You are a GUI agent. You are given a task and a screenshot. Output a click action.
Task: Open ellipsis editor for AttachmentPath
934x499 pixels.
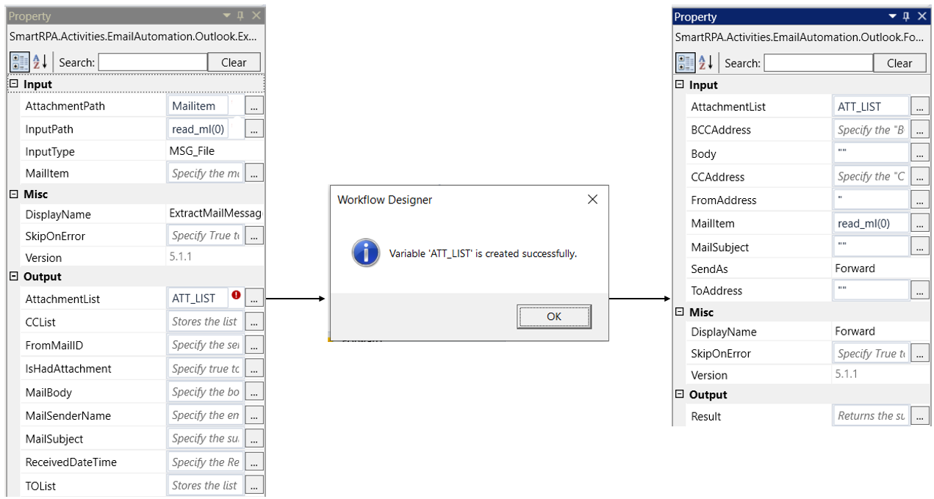click(254, 106)
